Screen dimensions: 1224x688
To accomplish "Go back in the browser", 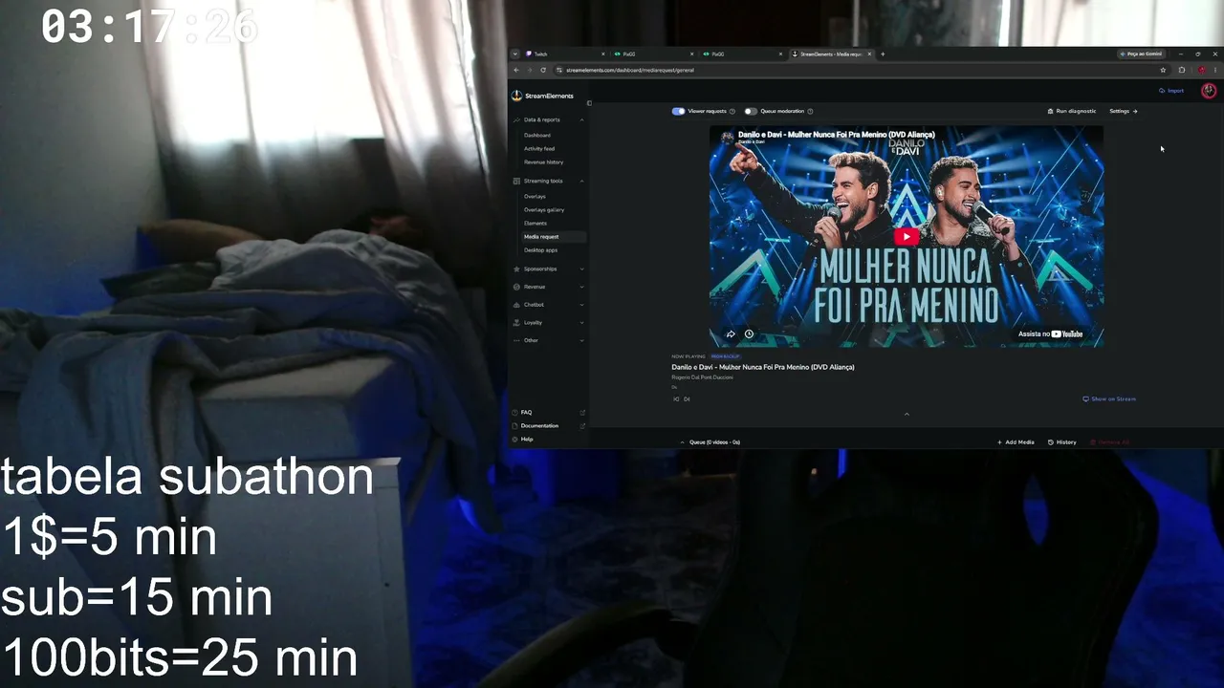I will (x=516, y=70).
